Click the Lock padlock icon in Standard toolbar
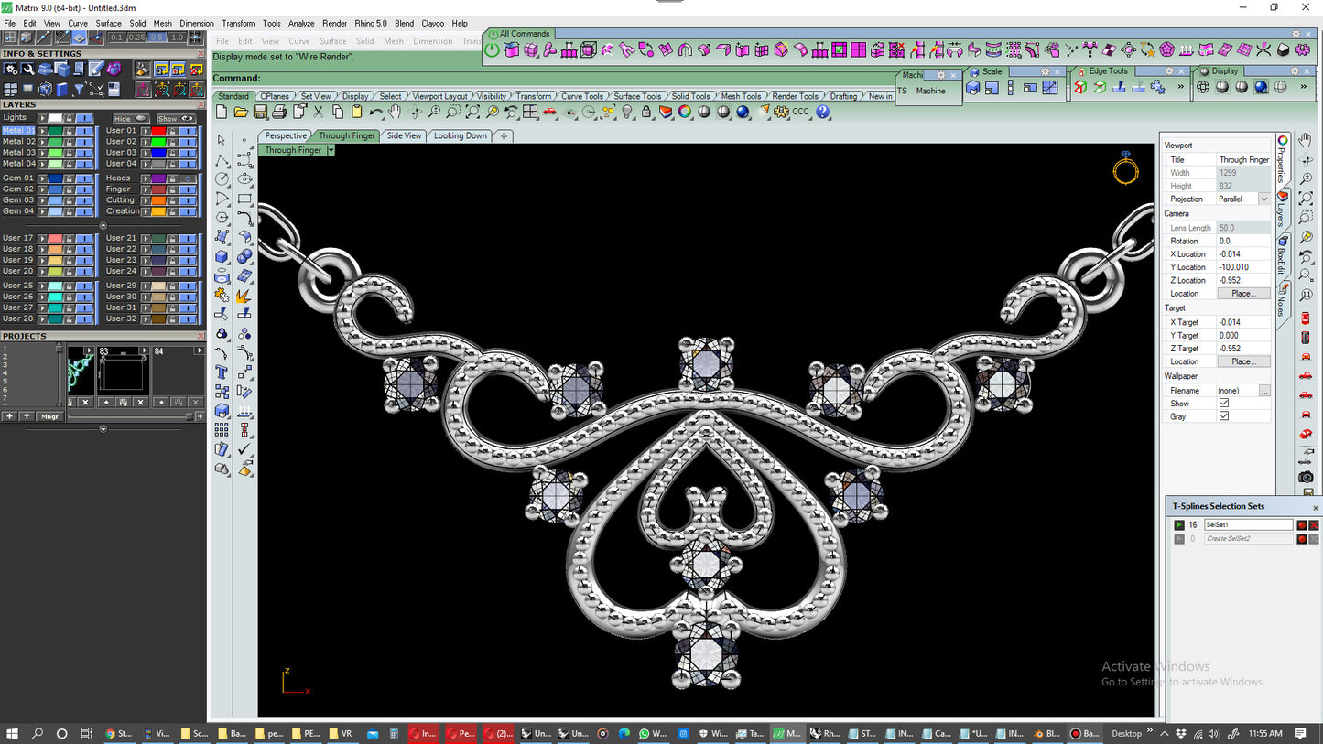 point(646,112)
